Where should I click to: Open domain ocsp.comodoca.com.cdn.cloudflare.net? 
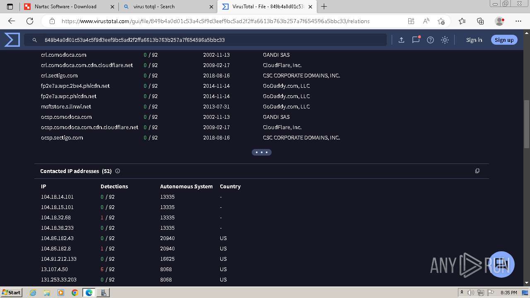coord(90,127)
